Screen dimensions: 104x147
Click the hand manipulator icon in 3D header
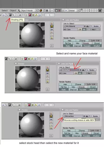(56, 11)
